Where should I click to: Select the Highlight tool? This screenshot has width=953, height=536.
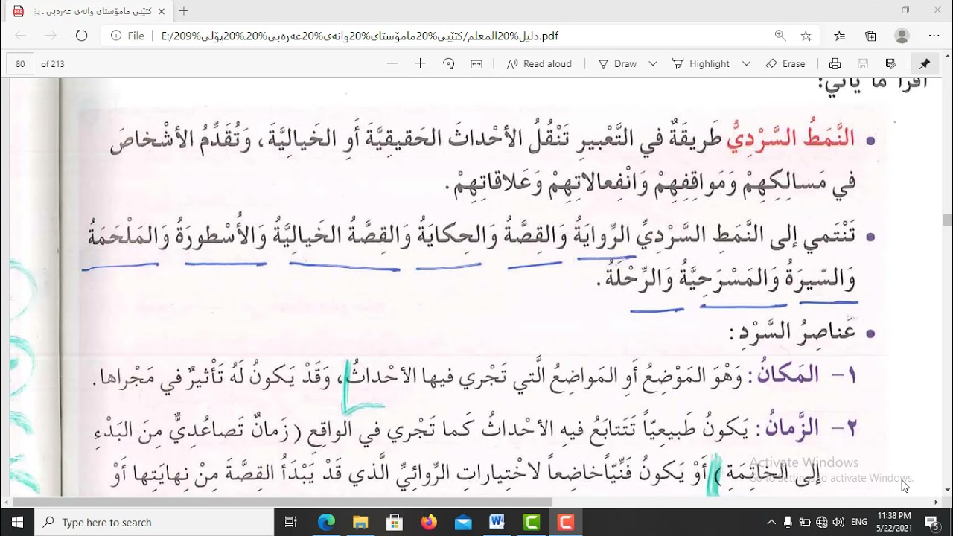click(701, 64)
